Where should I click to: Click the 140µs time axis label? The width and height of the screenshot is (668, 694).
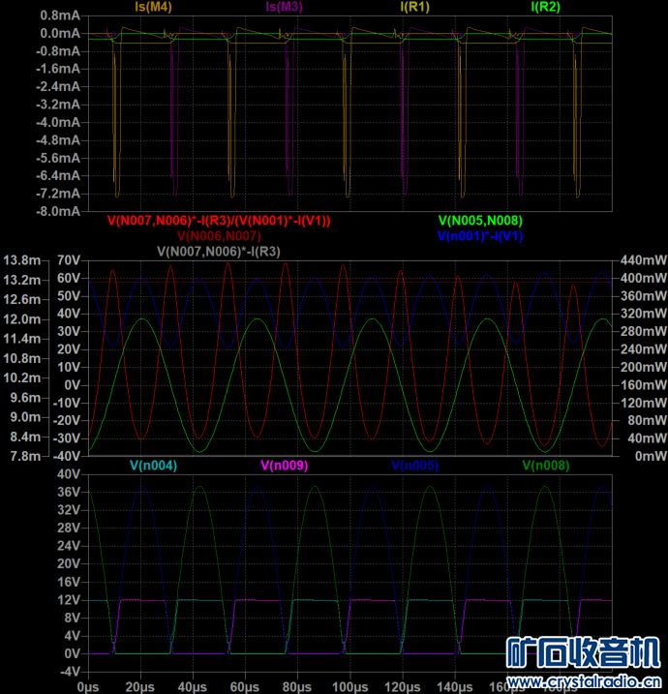click(455, 687)
